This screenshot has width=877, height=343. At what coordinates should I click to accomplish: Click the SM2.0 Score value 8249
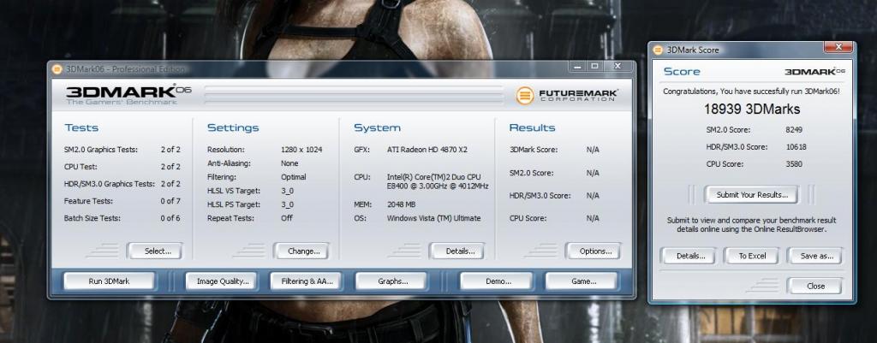(x=794, y=130)
